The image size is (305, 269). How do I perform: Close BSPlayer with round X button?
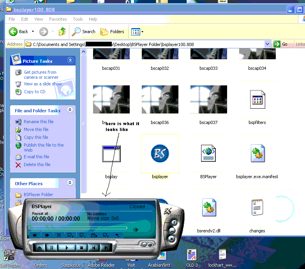point(171,239)
